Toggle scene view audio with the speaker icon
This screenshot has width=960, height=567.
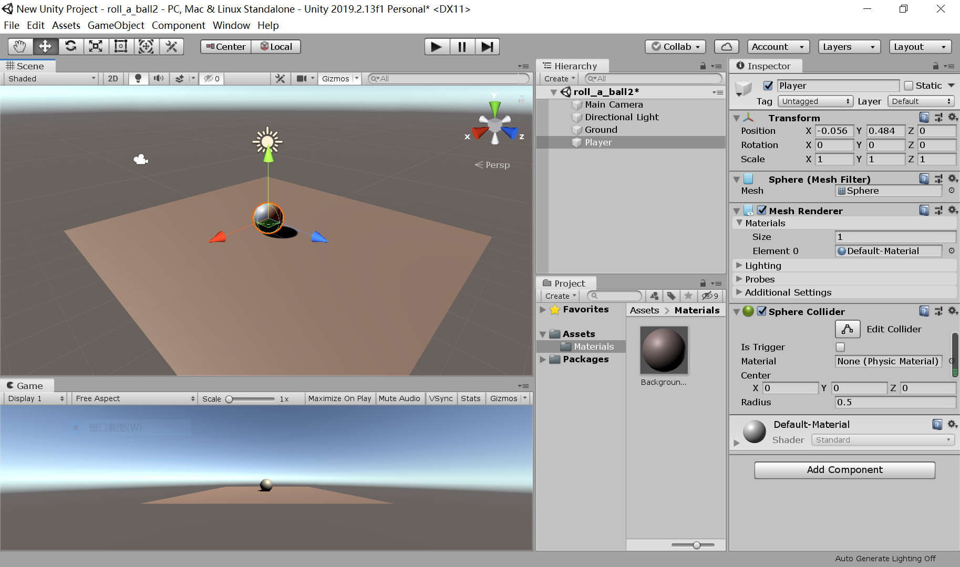[158, 78]
